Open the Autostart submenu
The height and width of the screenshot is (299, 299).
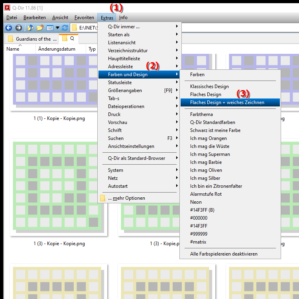tap(139, 186)
